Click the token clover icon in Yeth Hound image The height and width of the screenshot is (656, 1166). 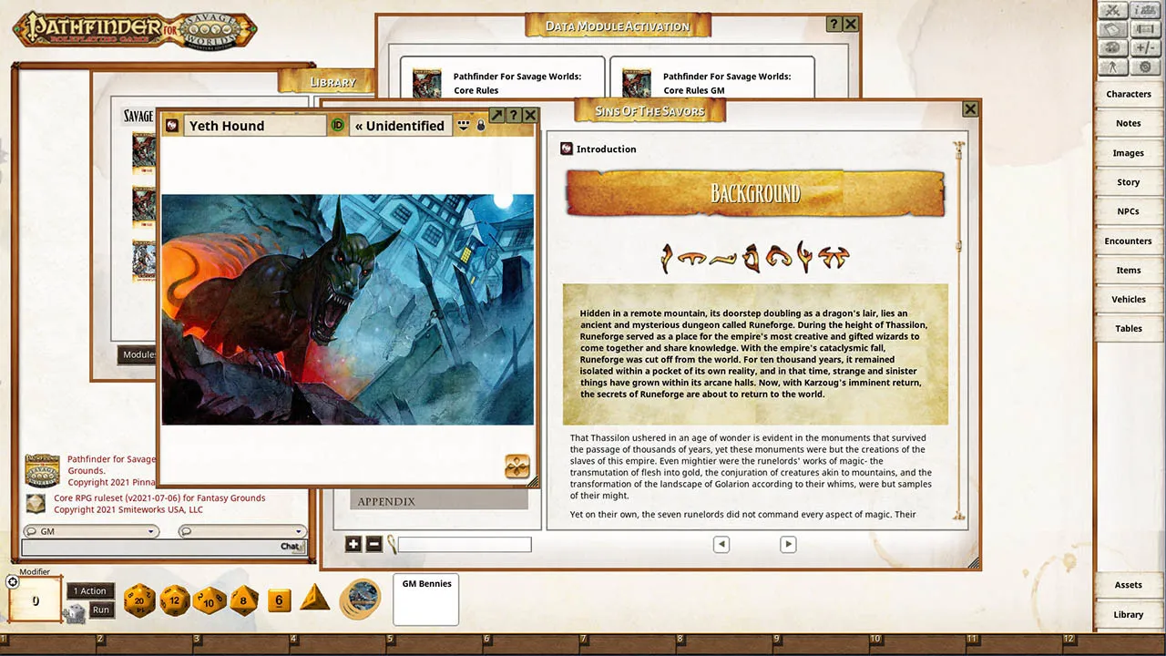coord(517,466)
